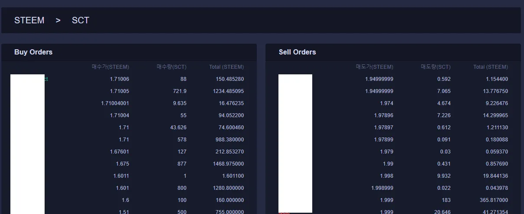Select sell order priced 1.998999
Screen dimensions: 524x214
pos(393,188)
